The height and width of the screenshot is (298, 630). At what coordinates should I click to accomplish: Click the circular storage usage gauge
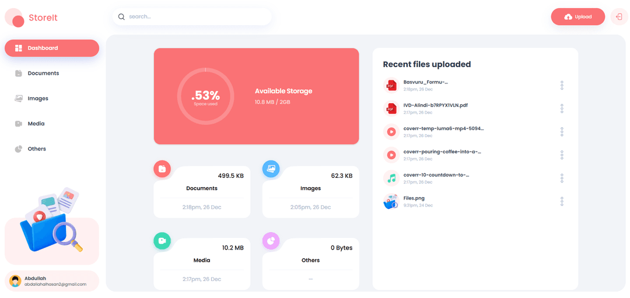coord(205,96)
